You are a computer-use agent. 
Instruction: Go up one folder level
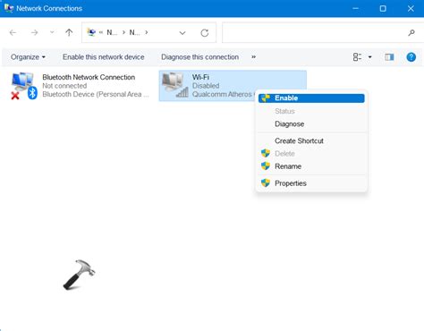point(69,32)
